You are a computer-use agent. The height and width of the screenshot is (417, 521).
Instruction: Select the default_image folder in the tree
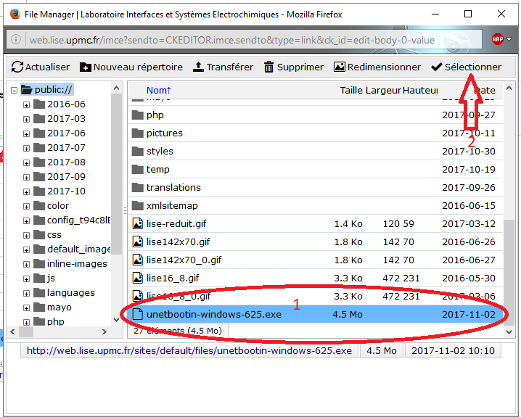pyautogui.click(x=79, y=249)
